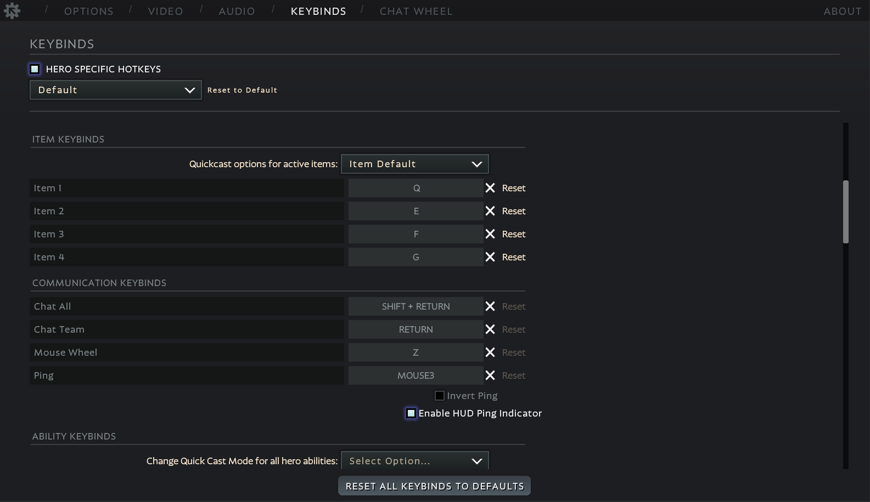The height and width of the screenshot is (502, 870).
Task: Click the keybinds list scrollbar thumb
Action: (846, 212)
